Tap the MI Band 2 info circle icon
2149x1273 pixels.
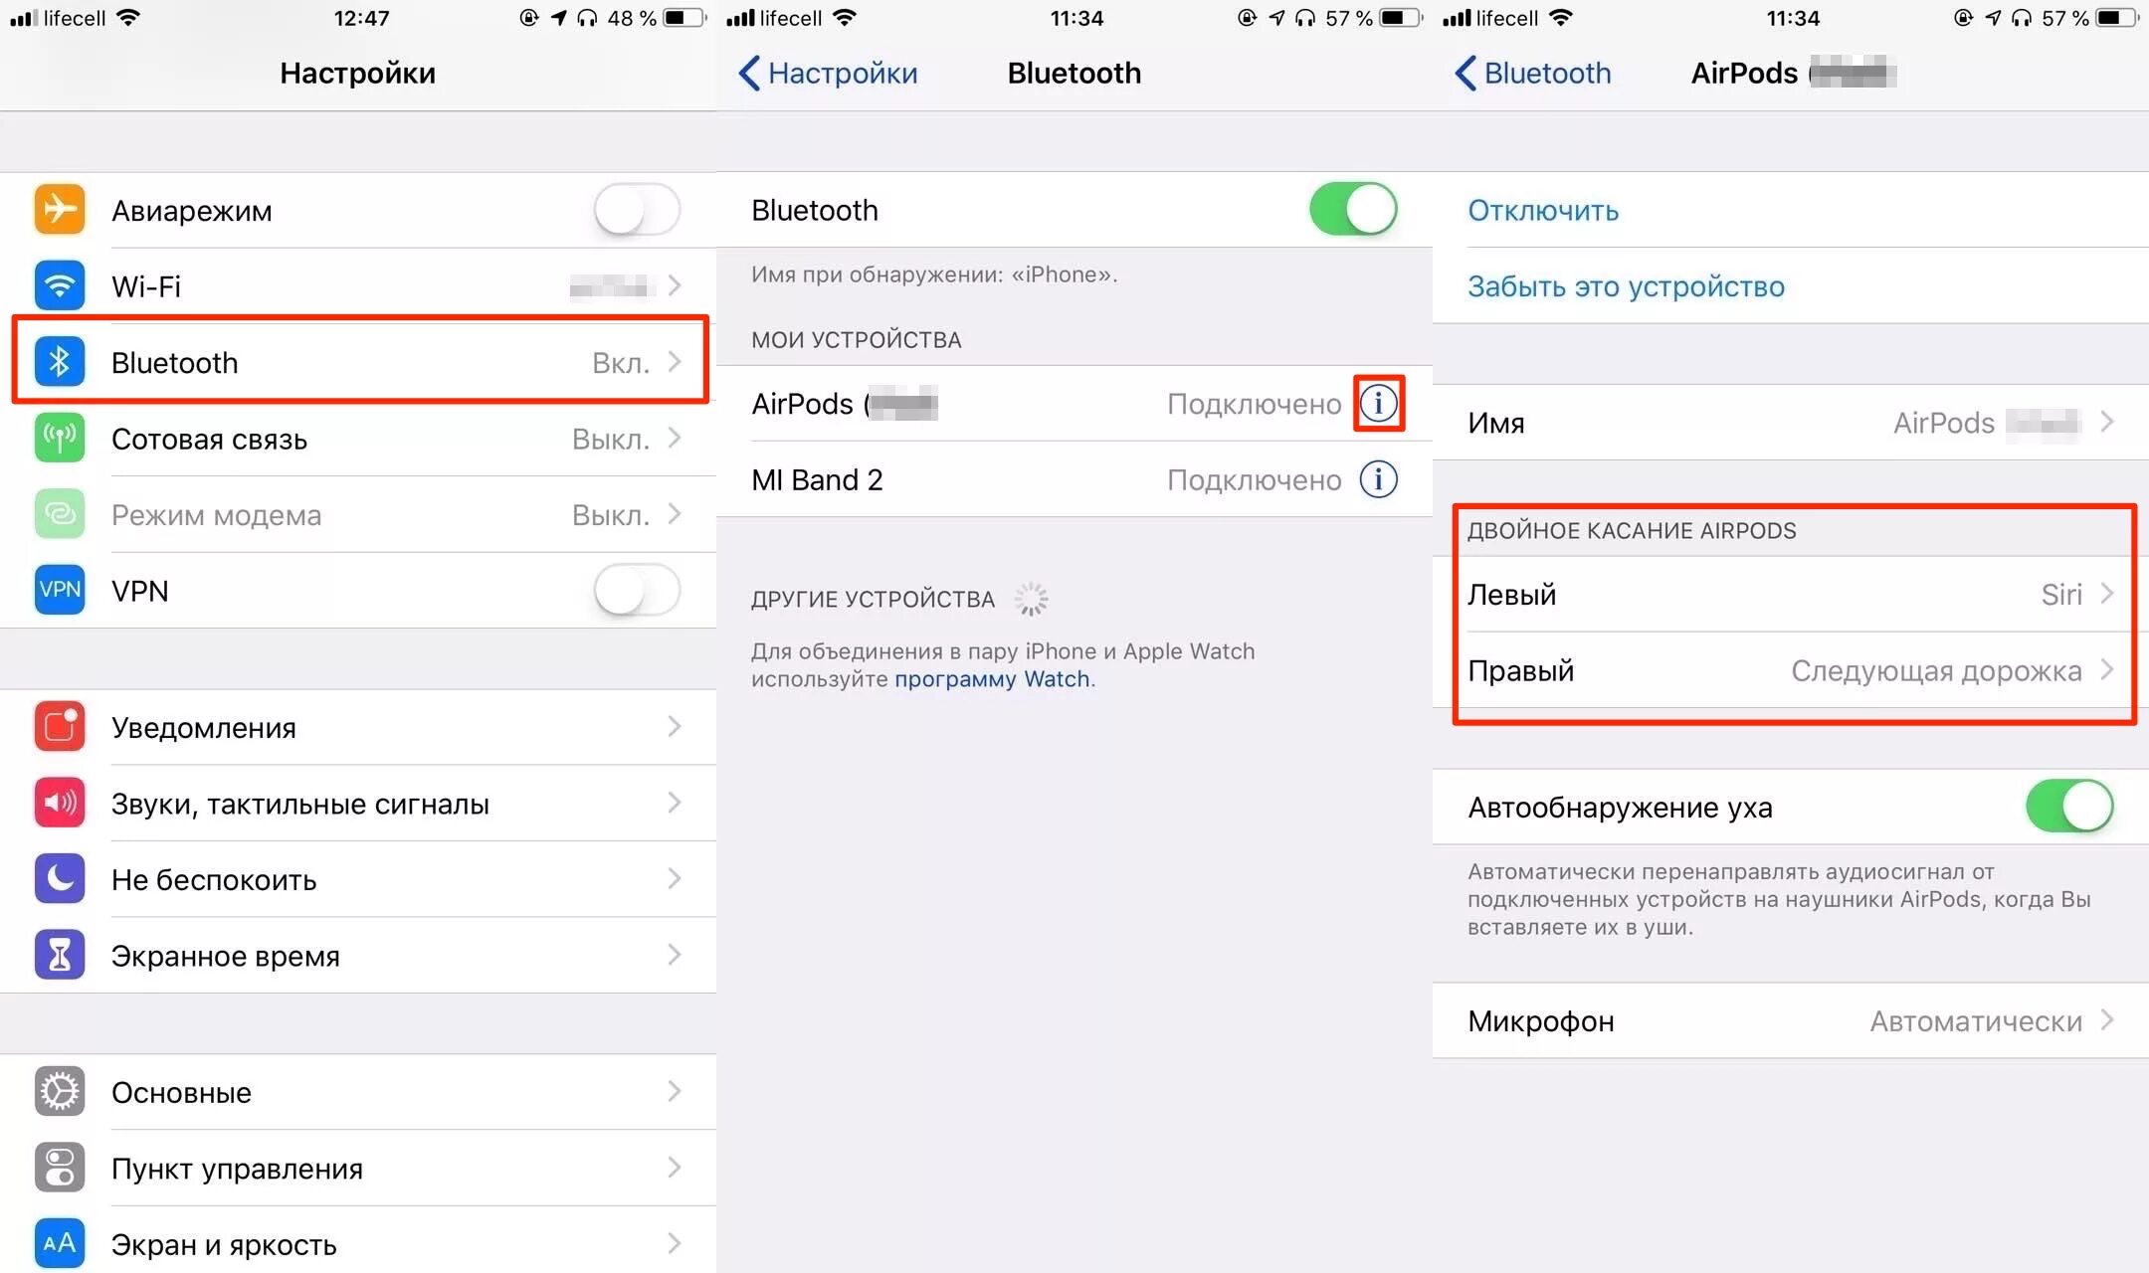tap(1379, 479)
